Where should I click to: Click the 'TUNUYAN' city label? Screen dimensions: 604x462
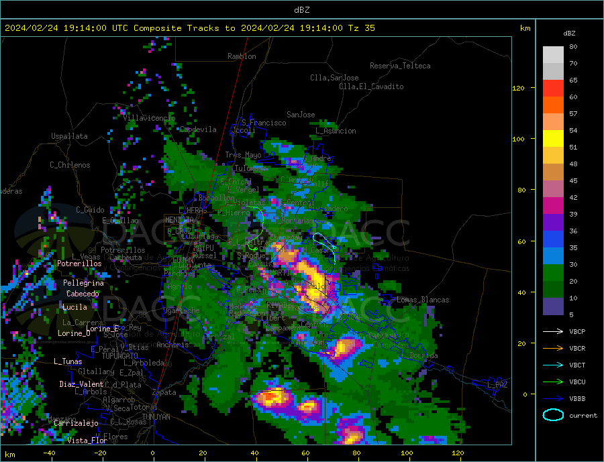pyautogui.click(x=156, y=417)
